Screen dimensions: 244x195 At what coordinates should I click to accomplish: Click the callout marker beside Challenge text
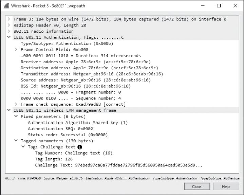click(80, 147)
